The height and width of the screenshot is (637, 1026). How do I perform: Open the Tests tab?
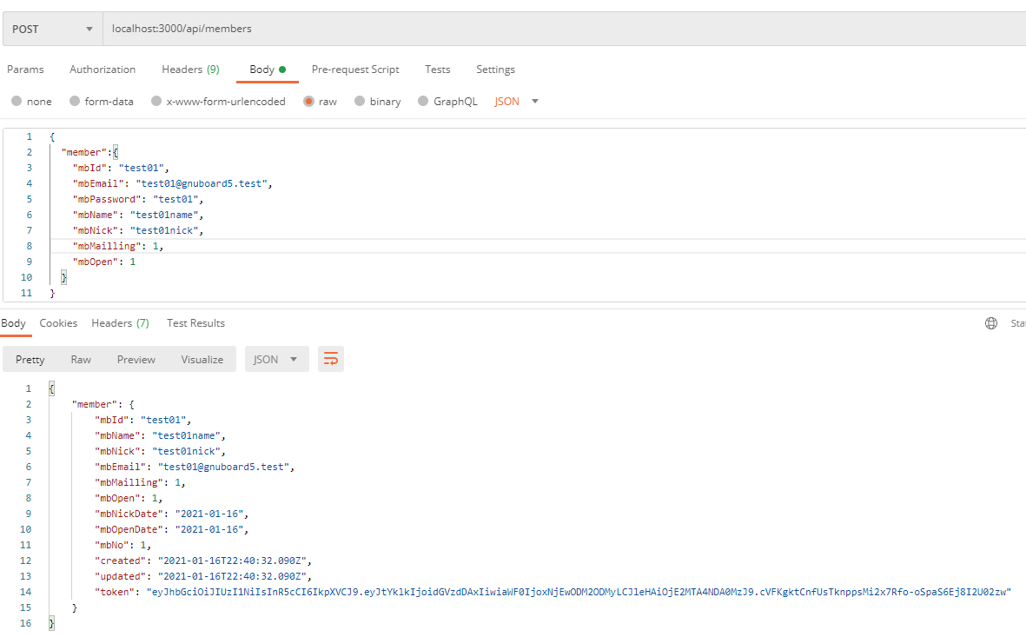point(438,70)
